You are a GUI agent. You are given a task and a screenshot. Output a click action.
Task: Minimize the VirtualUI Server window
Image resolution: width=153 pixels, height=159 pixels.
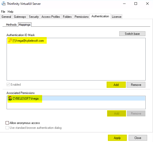(124, 4)
